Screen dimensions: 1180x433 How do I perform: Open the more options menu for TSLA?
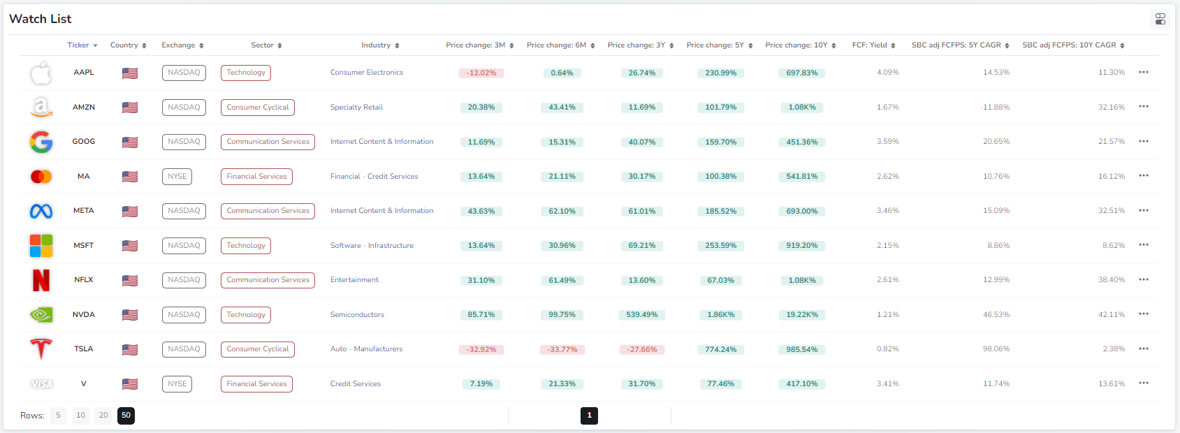(x=1144, y=348)
